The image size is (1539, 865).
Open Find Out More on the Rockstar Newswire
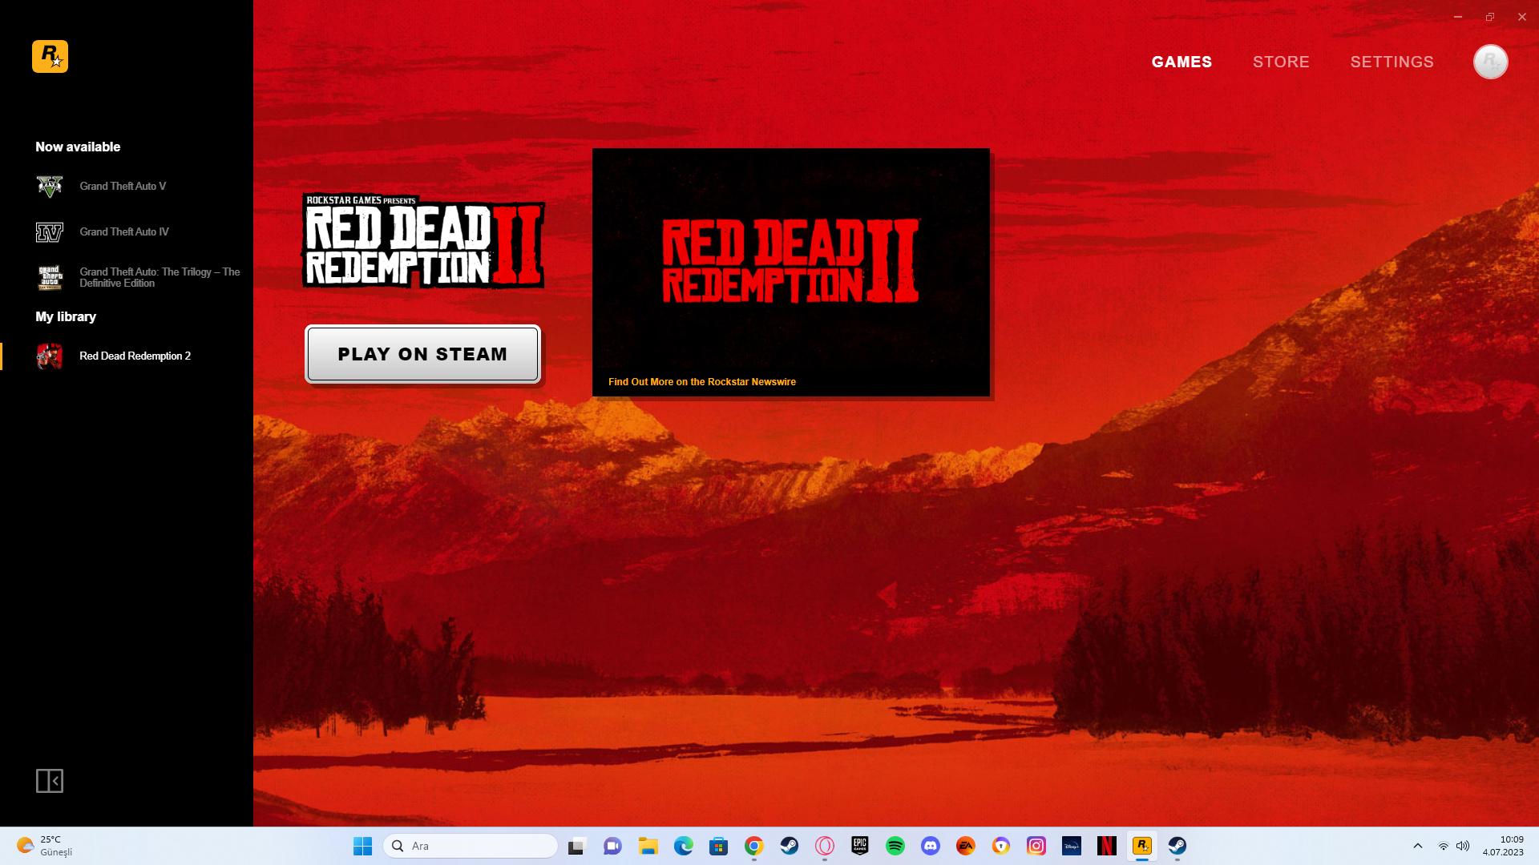click(x=701, y=382)
